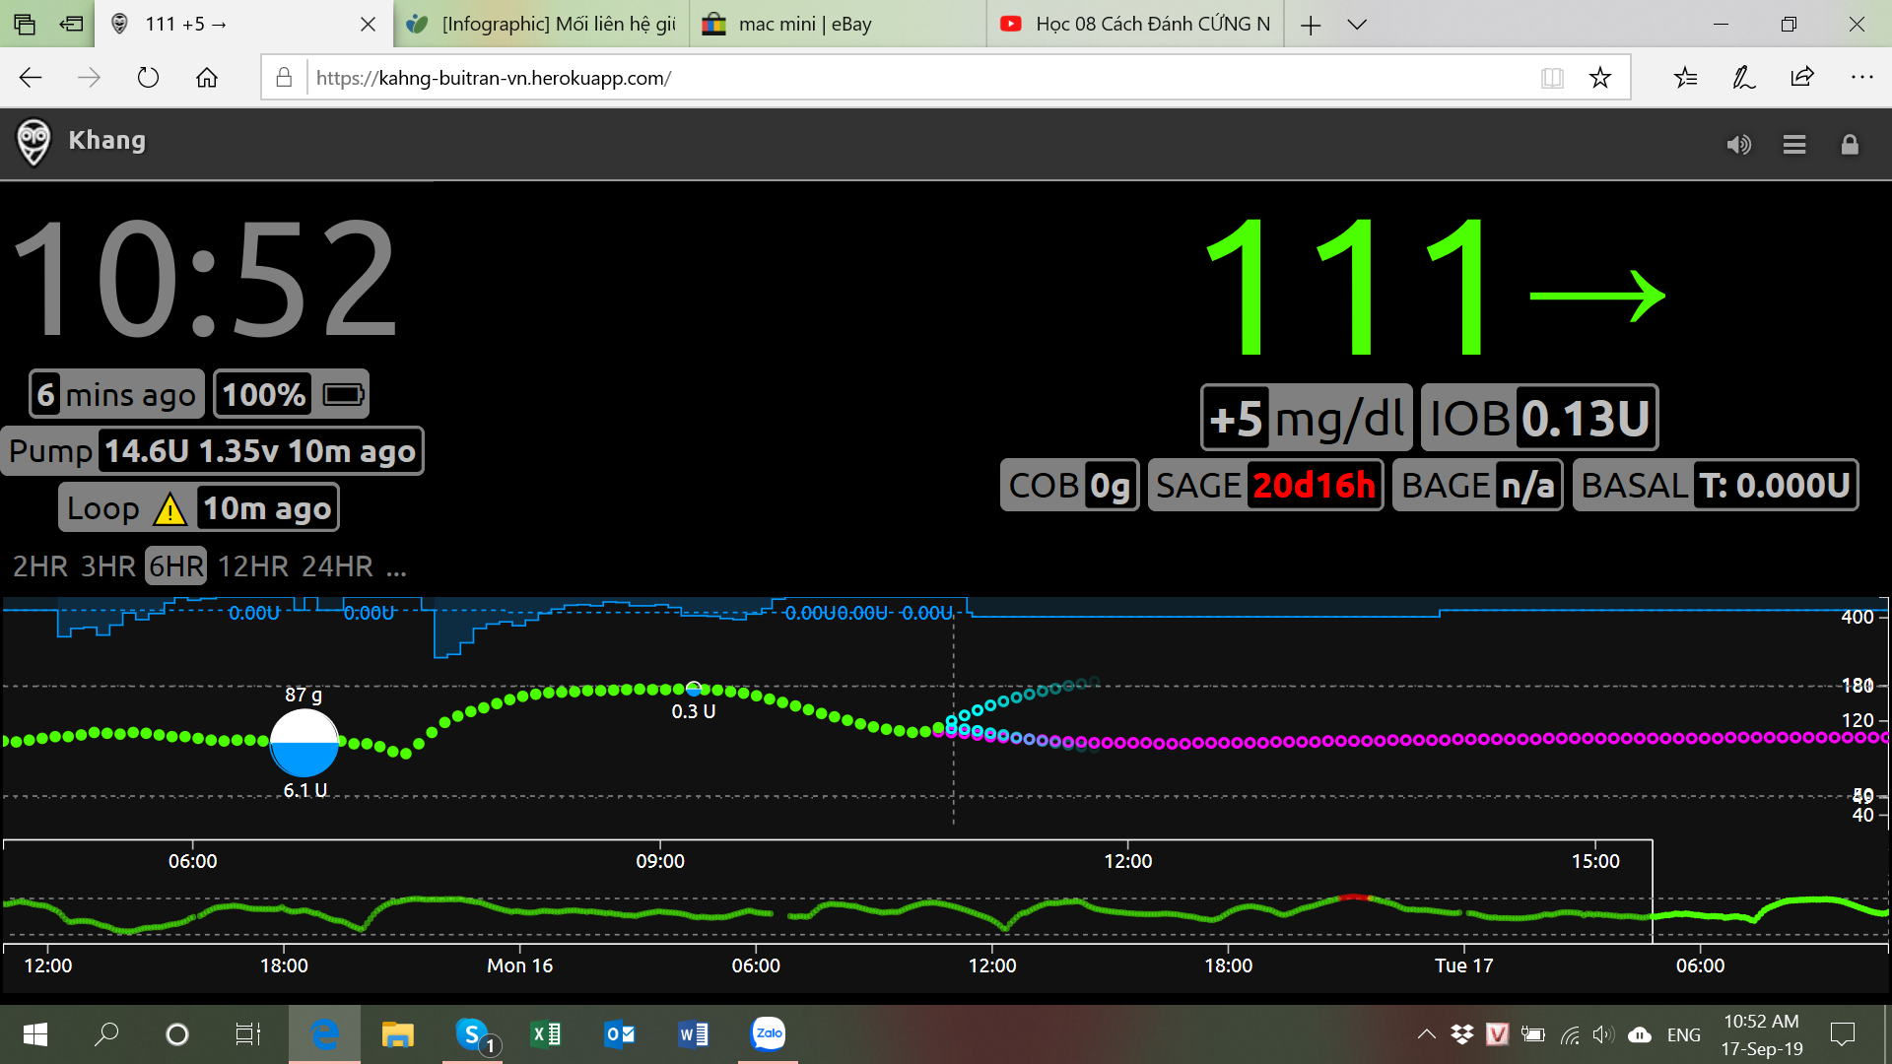The height and width of the screenshot is (1064, 1892).
Task: Click the BASAL T: 0.000U pill
Action: [1716, 485]
